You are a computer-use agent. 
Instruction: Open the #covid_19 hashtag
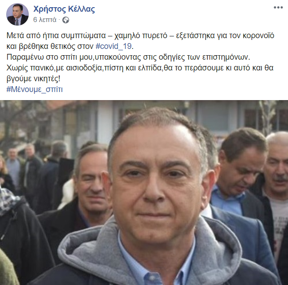pyautogui.click(x=113, y=46)
